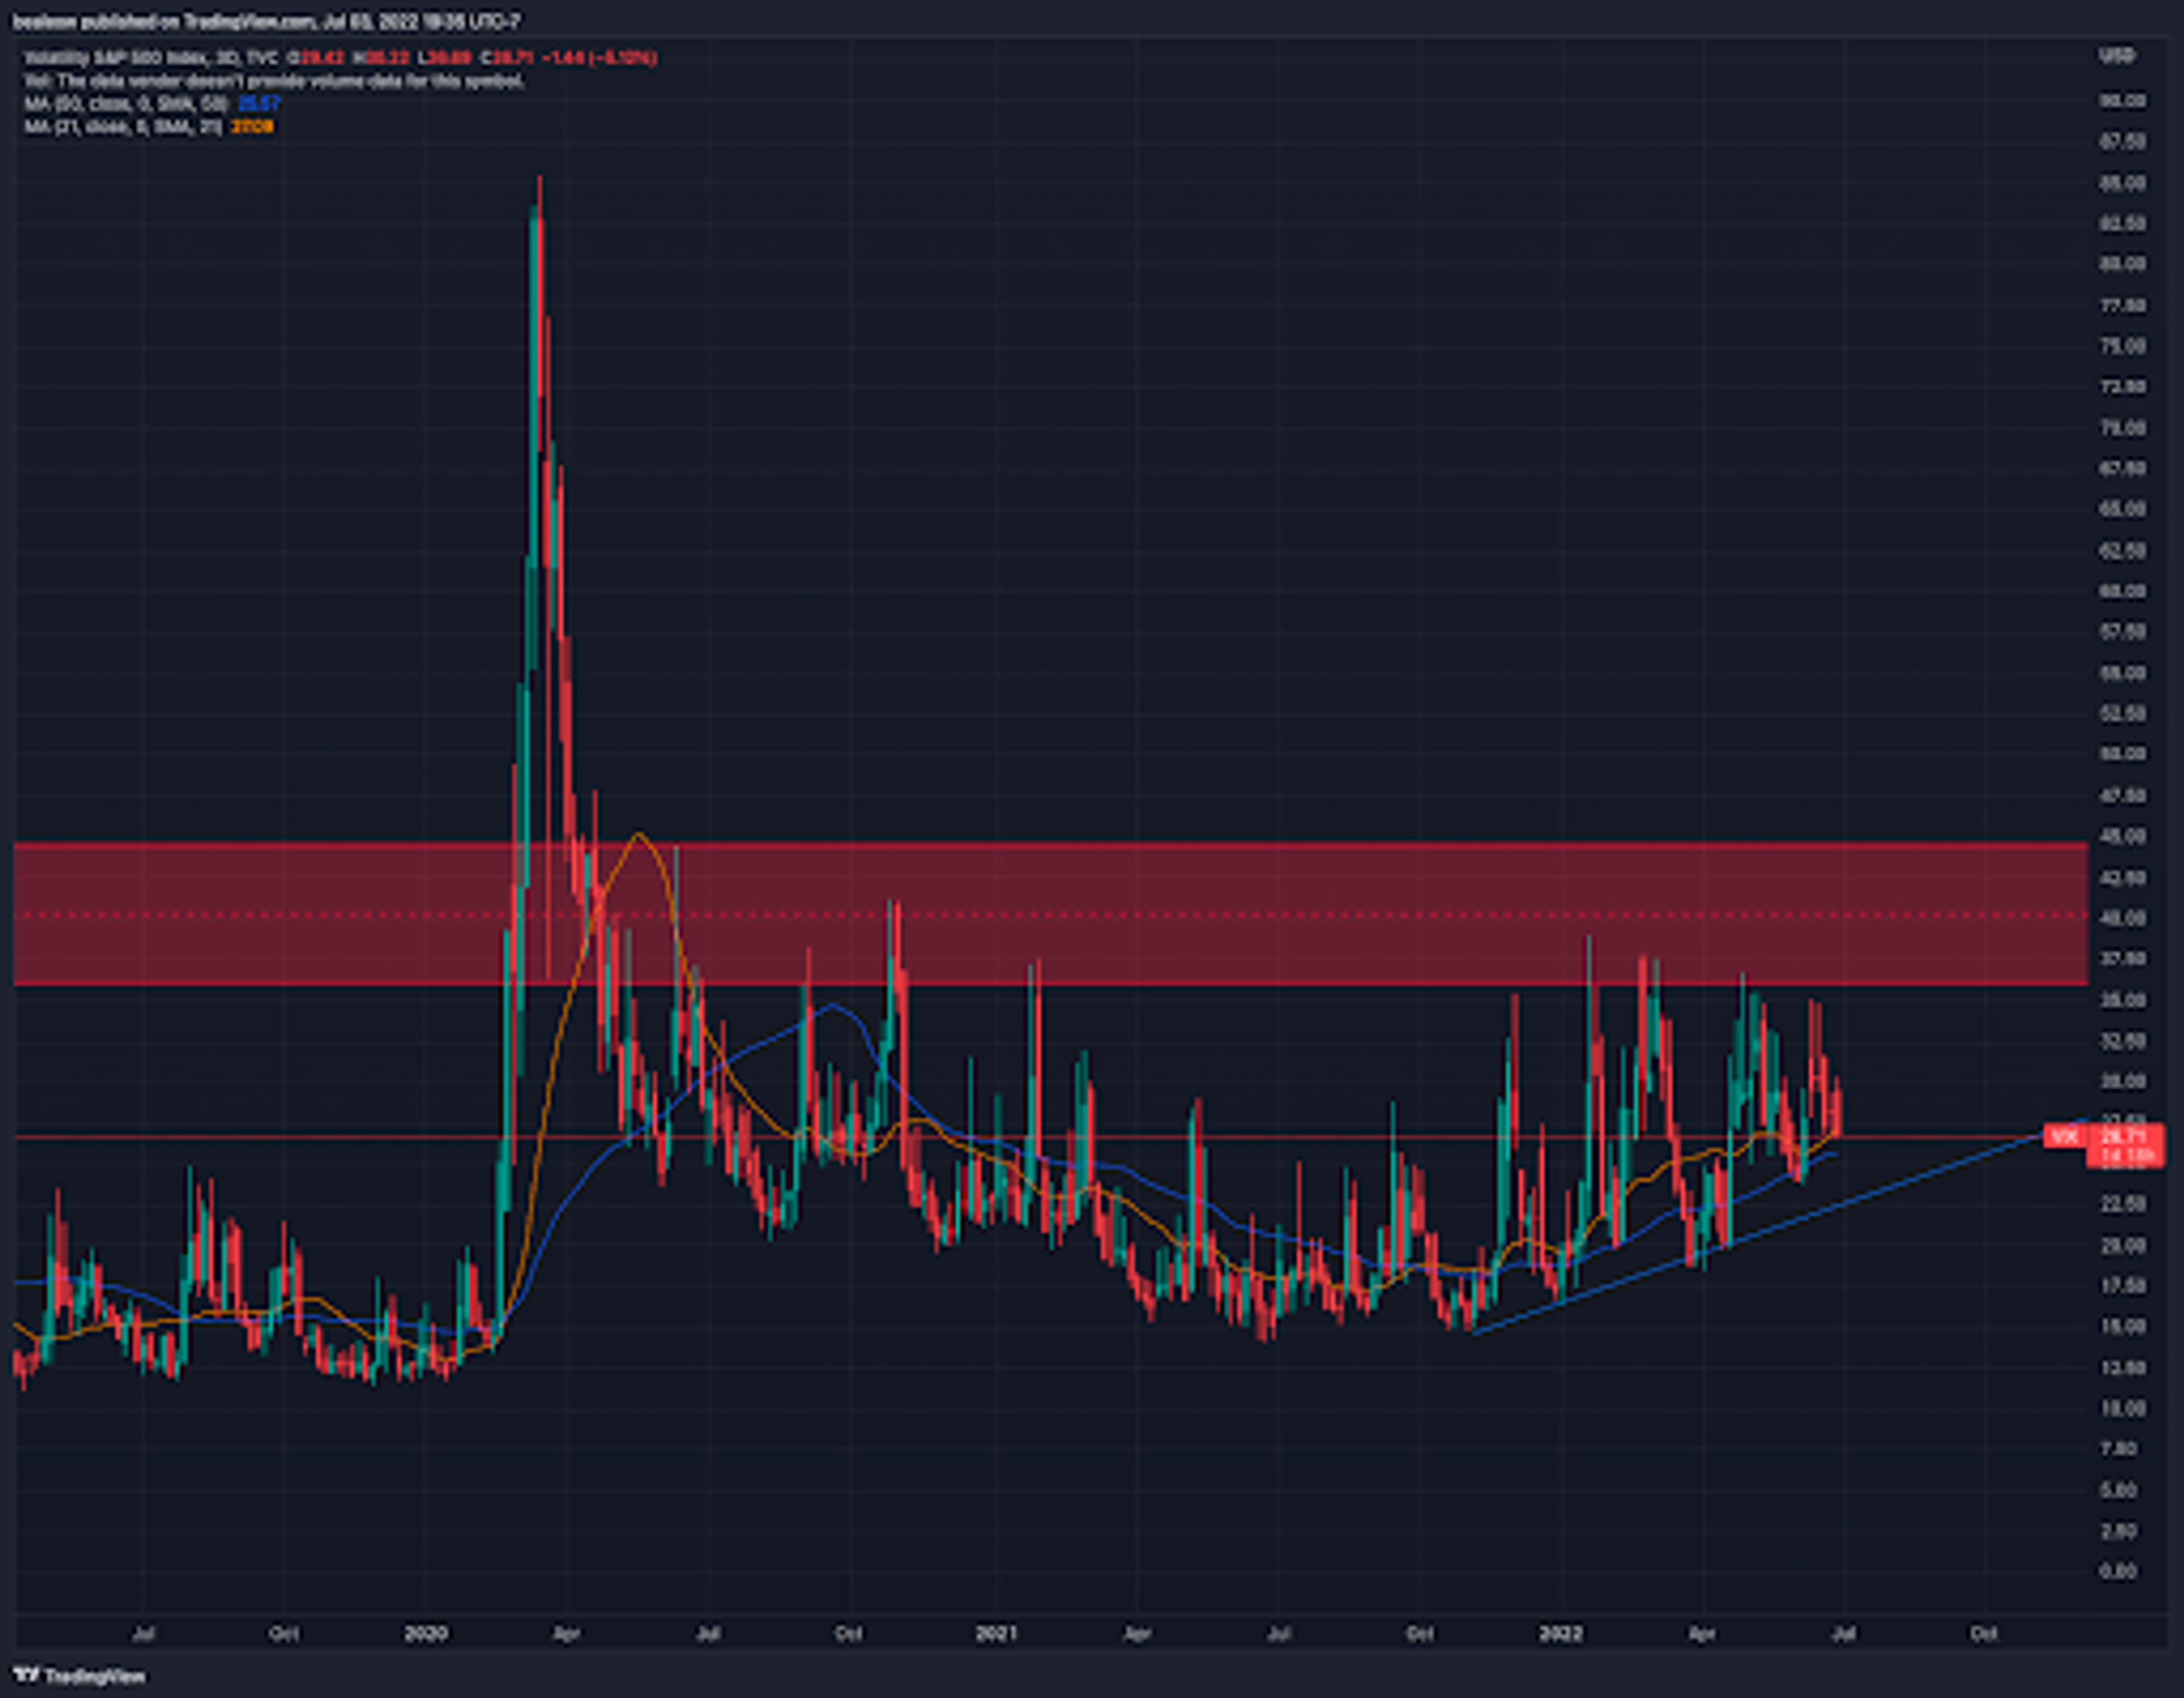Click the 2020 label on time axis
2184x1698 pixels.
click(x=425, y=1633)
